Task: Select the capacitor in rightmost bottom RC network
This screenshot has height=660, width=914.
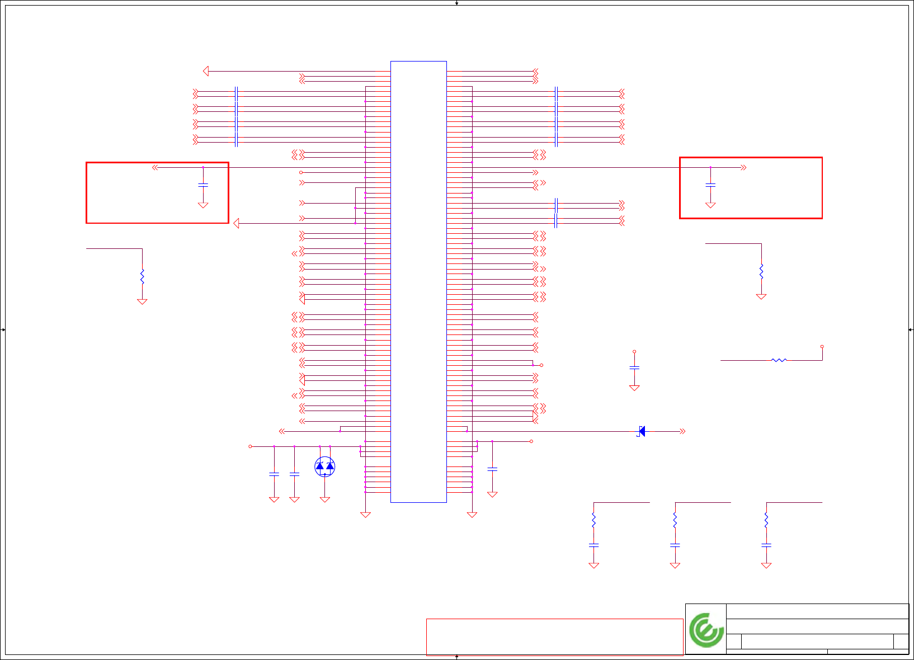Action: (766, 544)
